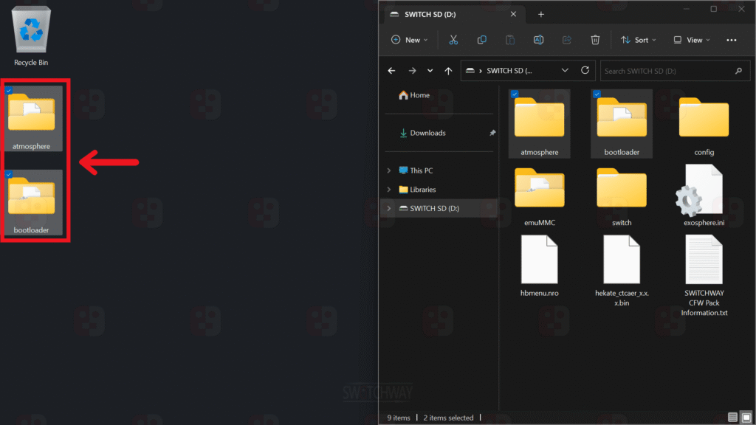756x425 pixels.
Task: Expand the SWITCH SD (D:) tree node
Action: [x=389, y=208]
